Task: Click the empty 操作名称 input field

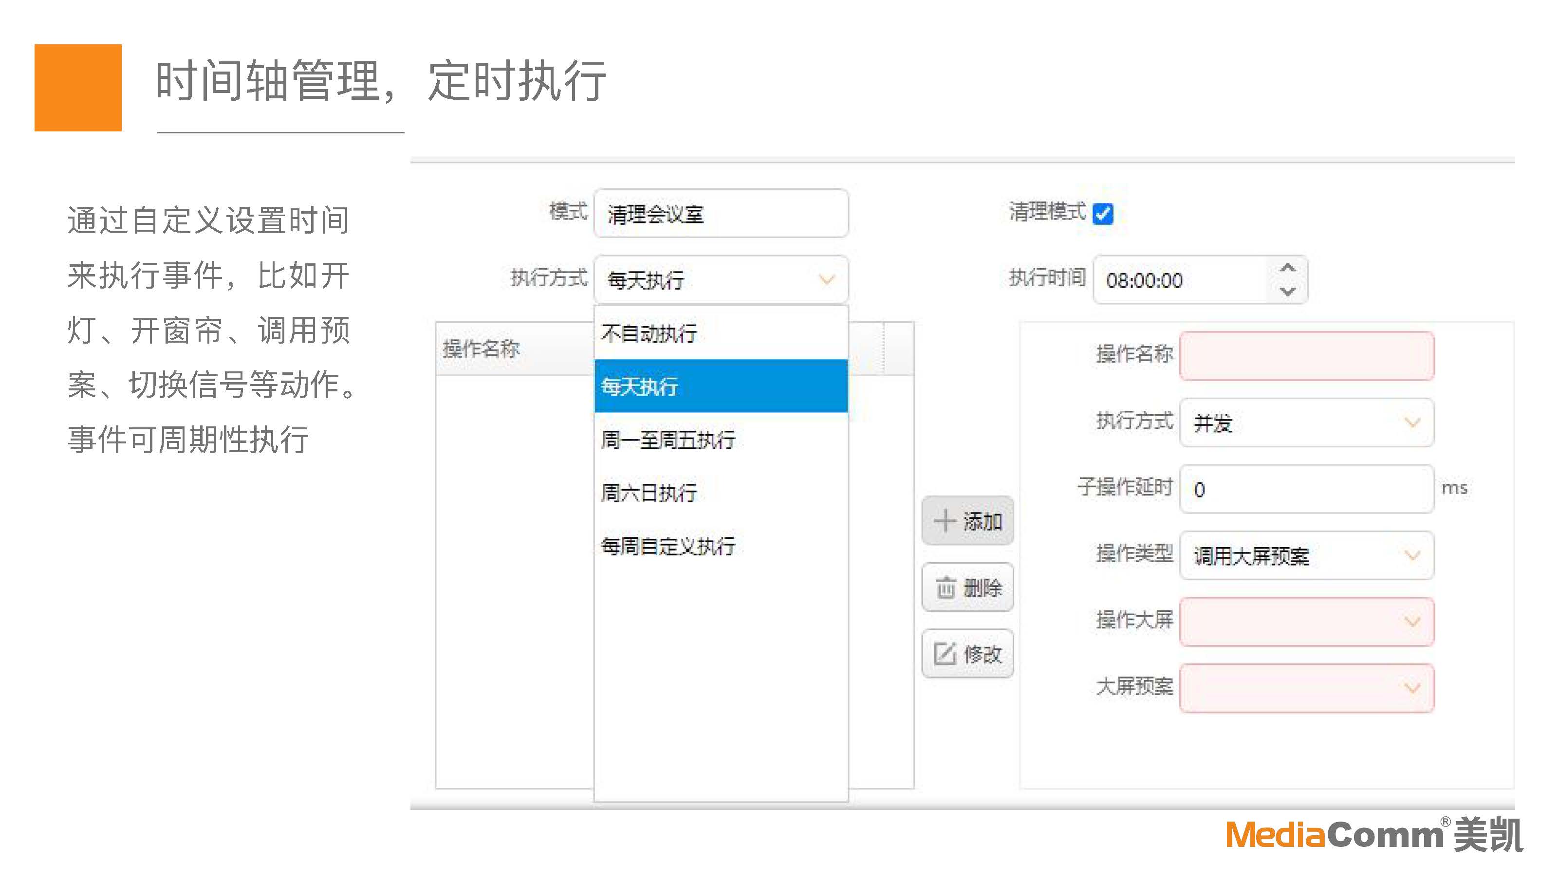Action: click(1306, 356)
